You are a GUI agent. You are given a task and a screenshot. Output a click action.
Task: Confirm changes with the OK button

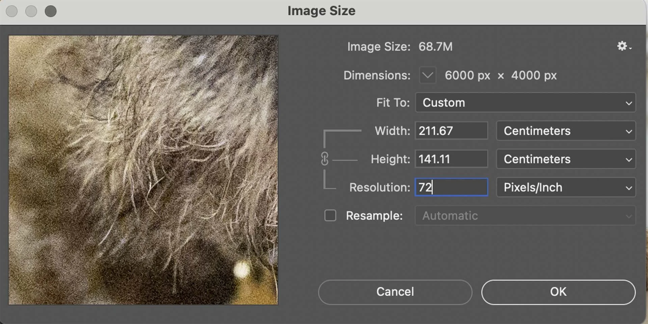(557, 292)
